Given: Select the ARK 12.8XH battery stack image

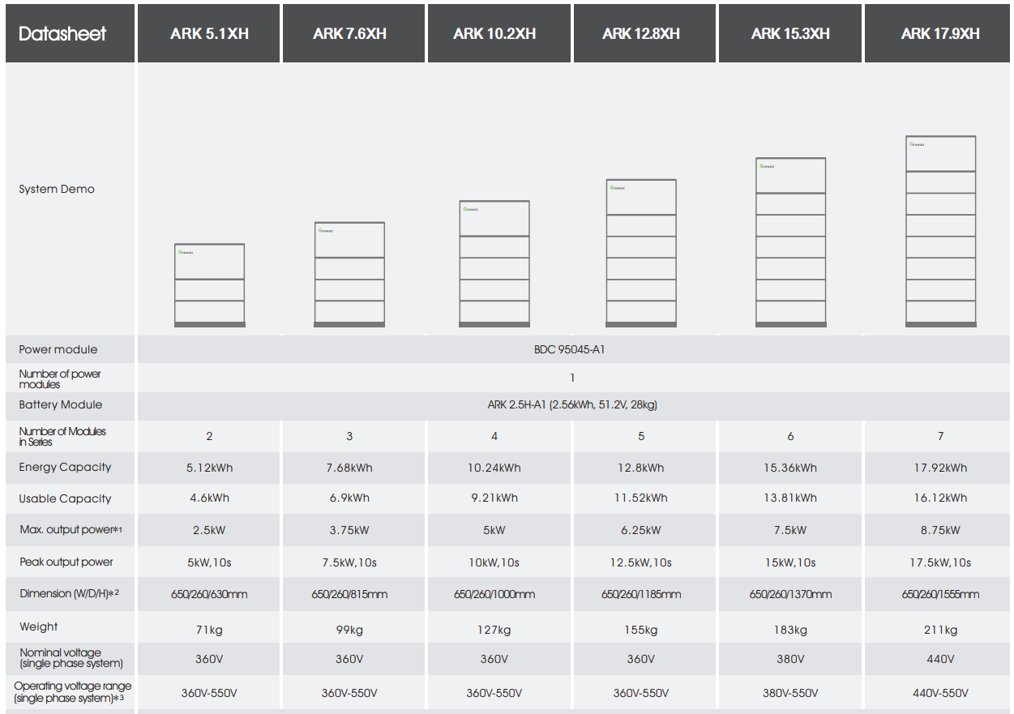Looking at the screenshot, I should point(640,253).
